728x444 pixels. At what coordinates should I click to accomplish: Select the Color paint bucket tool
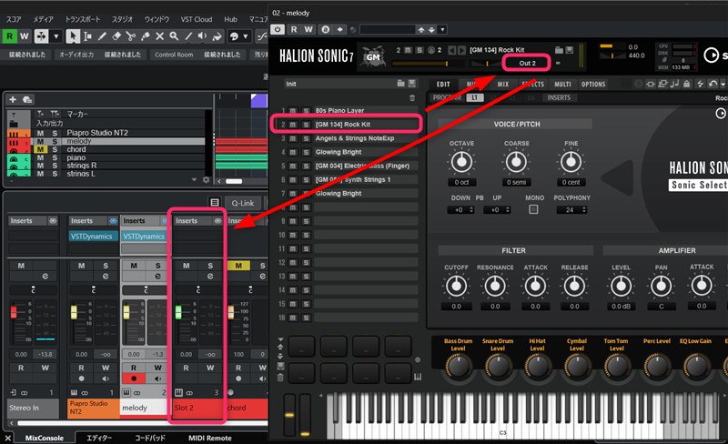[x=217, y=36]
